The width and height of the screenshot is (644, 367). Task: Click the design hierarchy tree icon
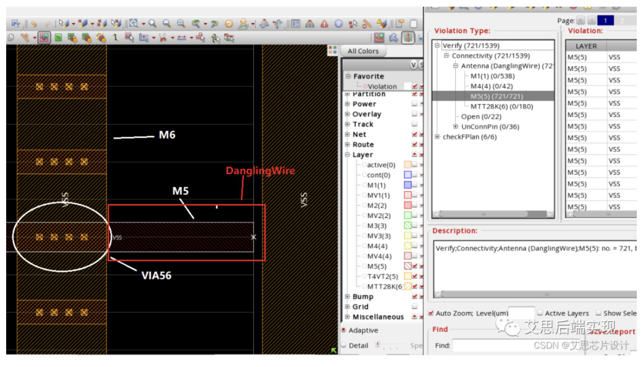pos(310,24)
